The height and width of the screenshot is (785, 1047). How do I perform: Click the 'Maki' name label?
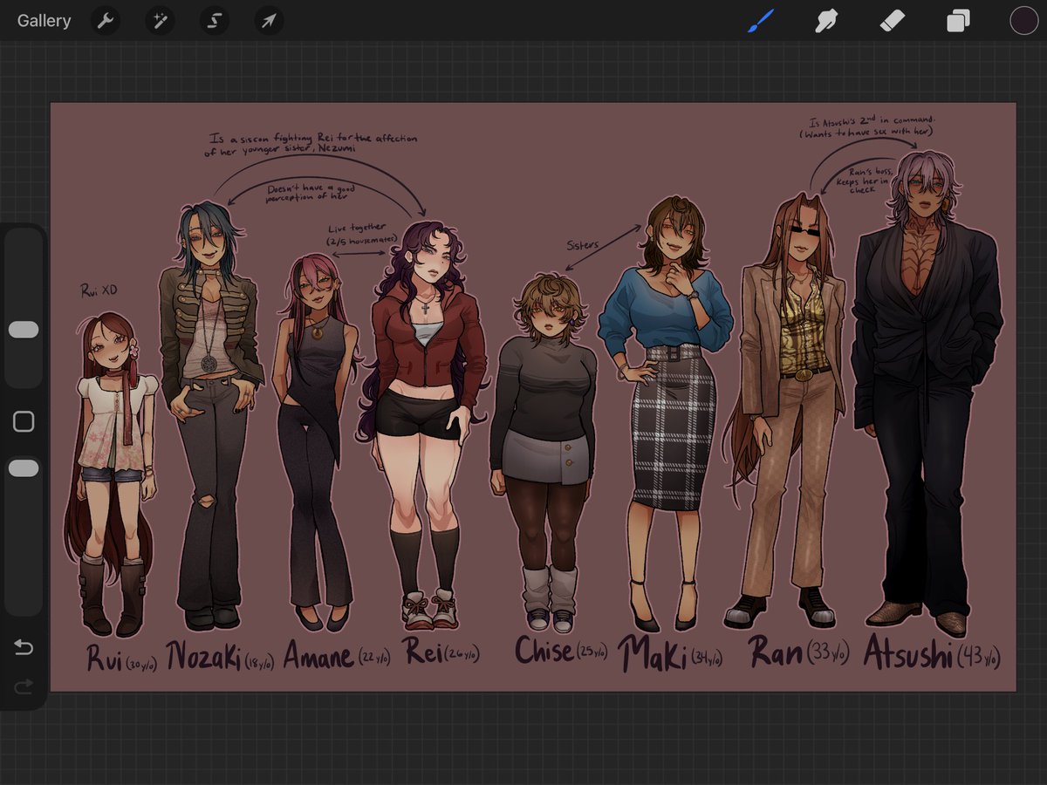point(653,652)
